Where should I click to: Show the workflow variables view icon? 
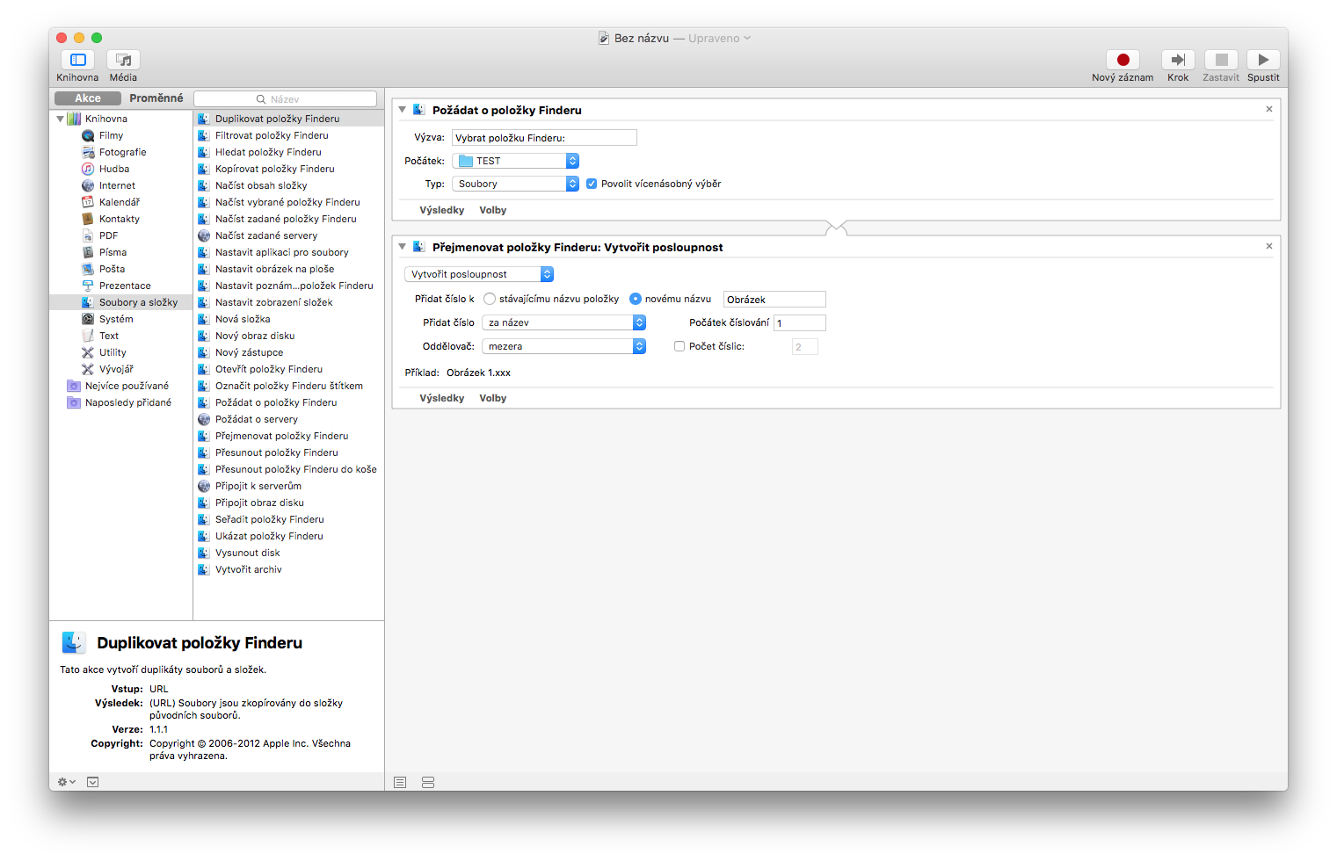(x=428, y=782)
